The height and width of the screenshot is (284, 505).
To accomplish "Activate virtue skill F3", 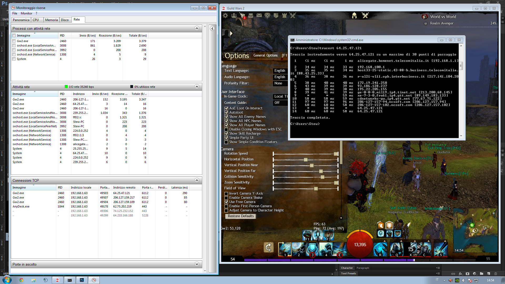I will click(x=328, y=235).
